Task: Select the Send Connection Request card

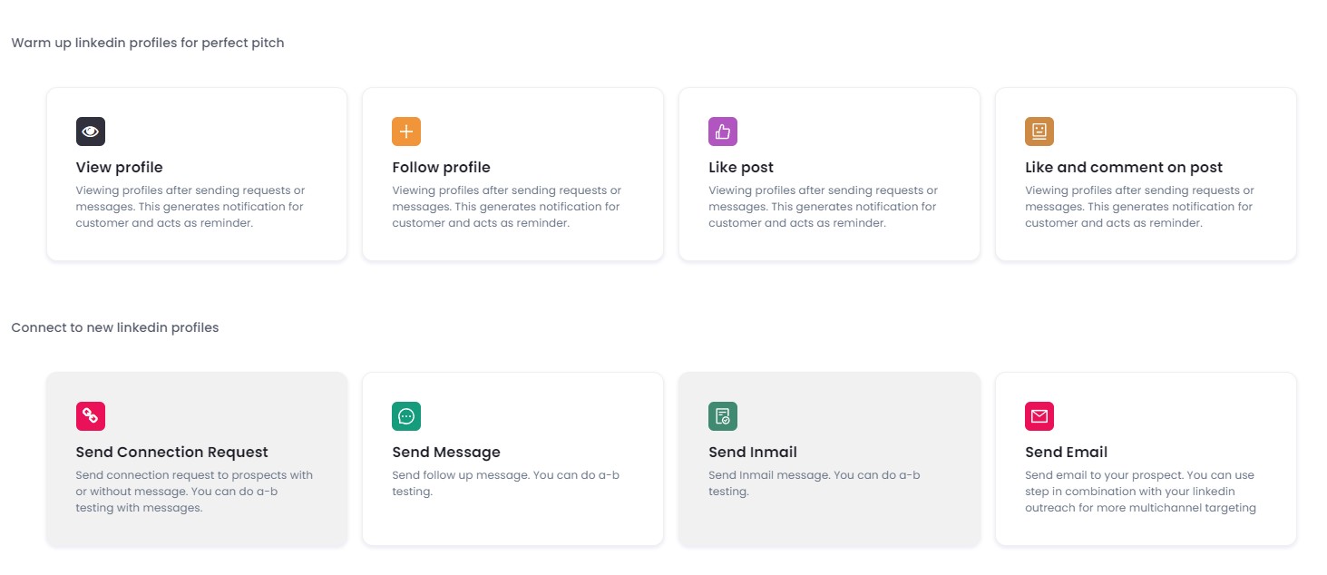Action: 196,459
